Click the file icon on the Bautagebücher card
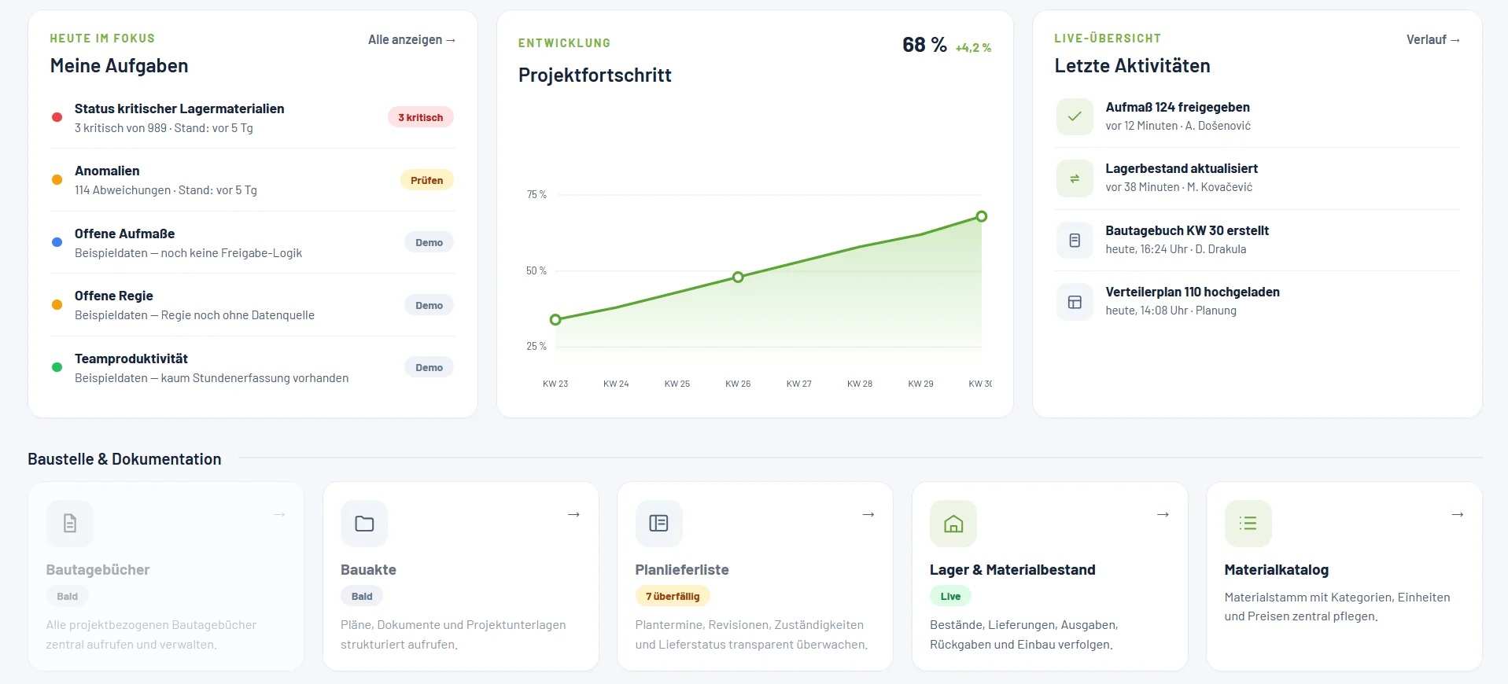The image size is (1508, 684). click(70, 524)
